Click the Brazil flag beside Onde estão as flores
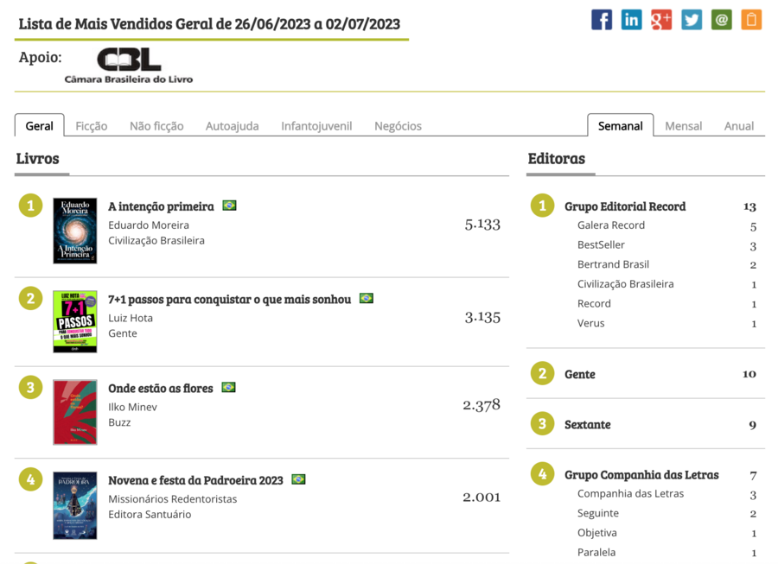This screenshot has height=564, width=778. [228, 387]
